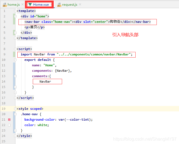Click 'name: "Home",' on line 11

click(x=44, y=65)
